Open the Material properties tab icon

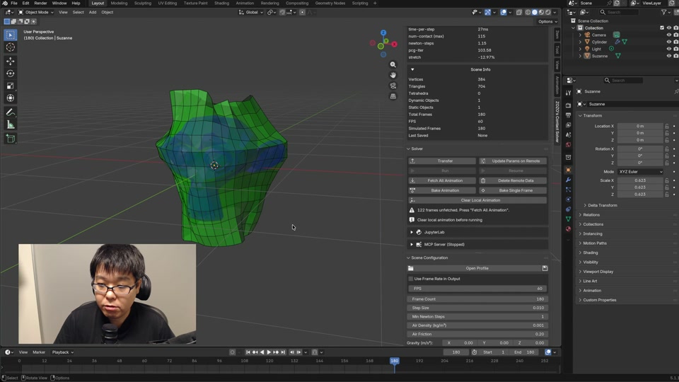click(568, 228)
